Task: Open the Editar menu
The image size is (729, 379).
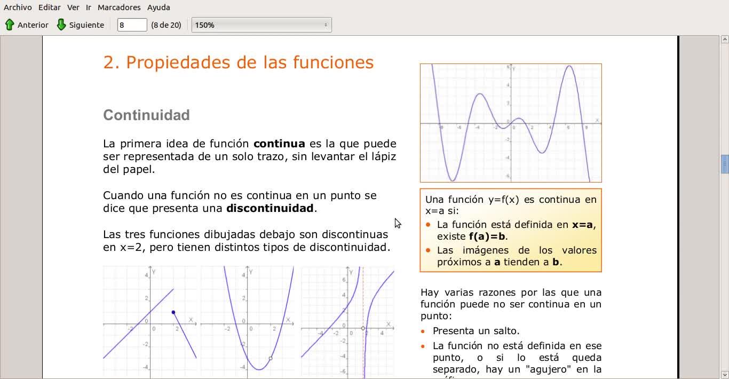Action: 49,7
